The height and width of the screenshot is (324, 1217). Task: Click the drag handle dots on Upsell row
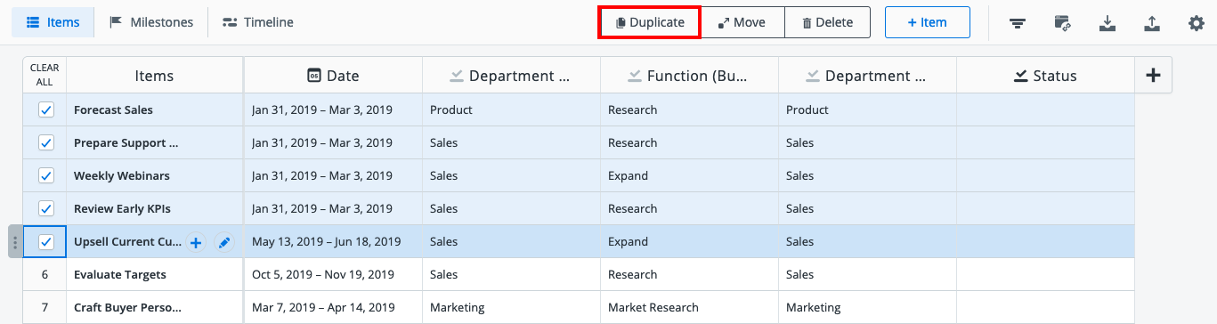14,242
